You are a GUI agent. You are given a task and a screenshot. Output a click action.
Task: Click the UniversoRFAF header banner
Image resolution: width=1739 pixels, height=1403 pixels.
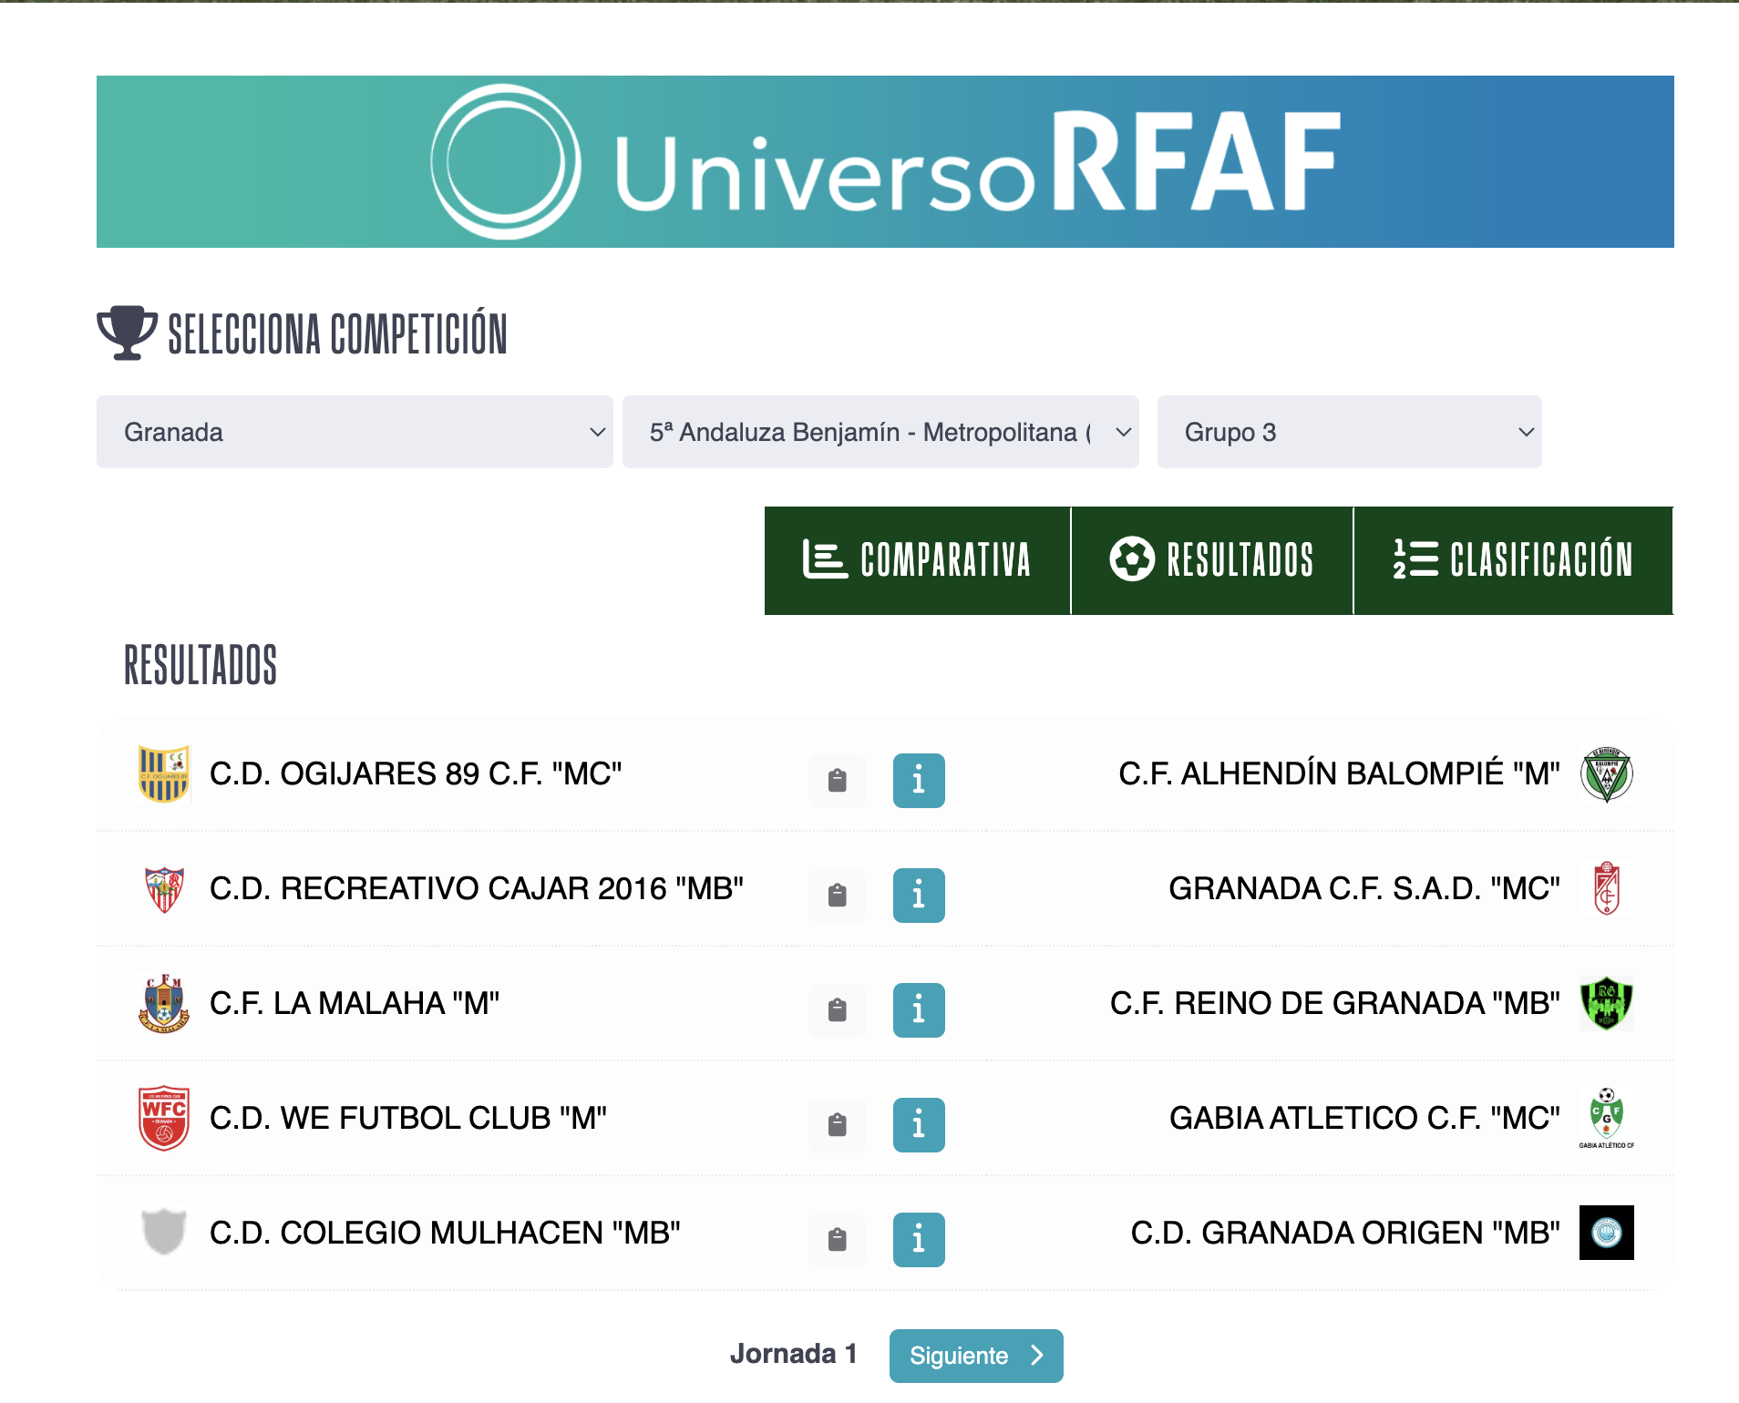click(x=885, y=161)
